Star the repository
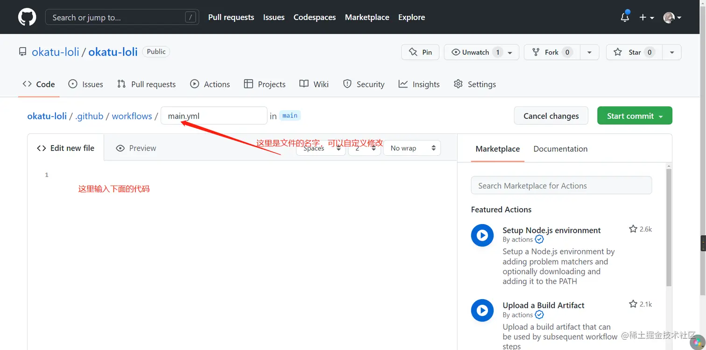This screenshot has height=350, width=706. tap(634, 52)
